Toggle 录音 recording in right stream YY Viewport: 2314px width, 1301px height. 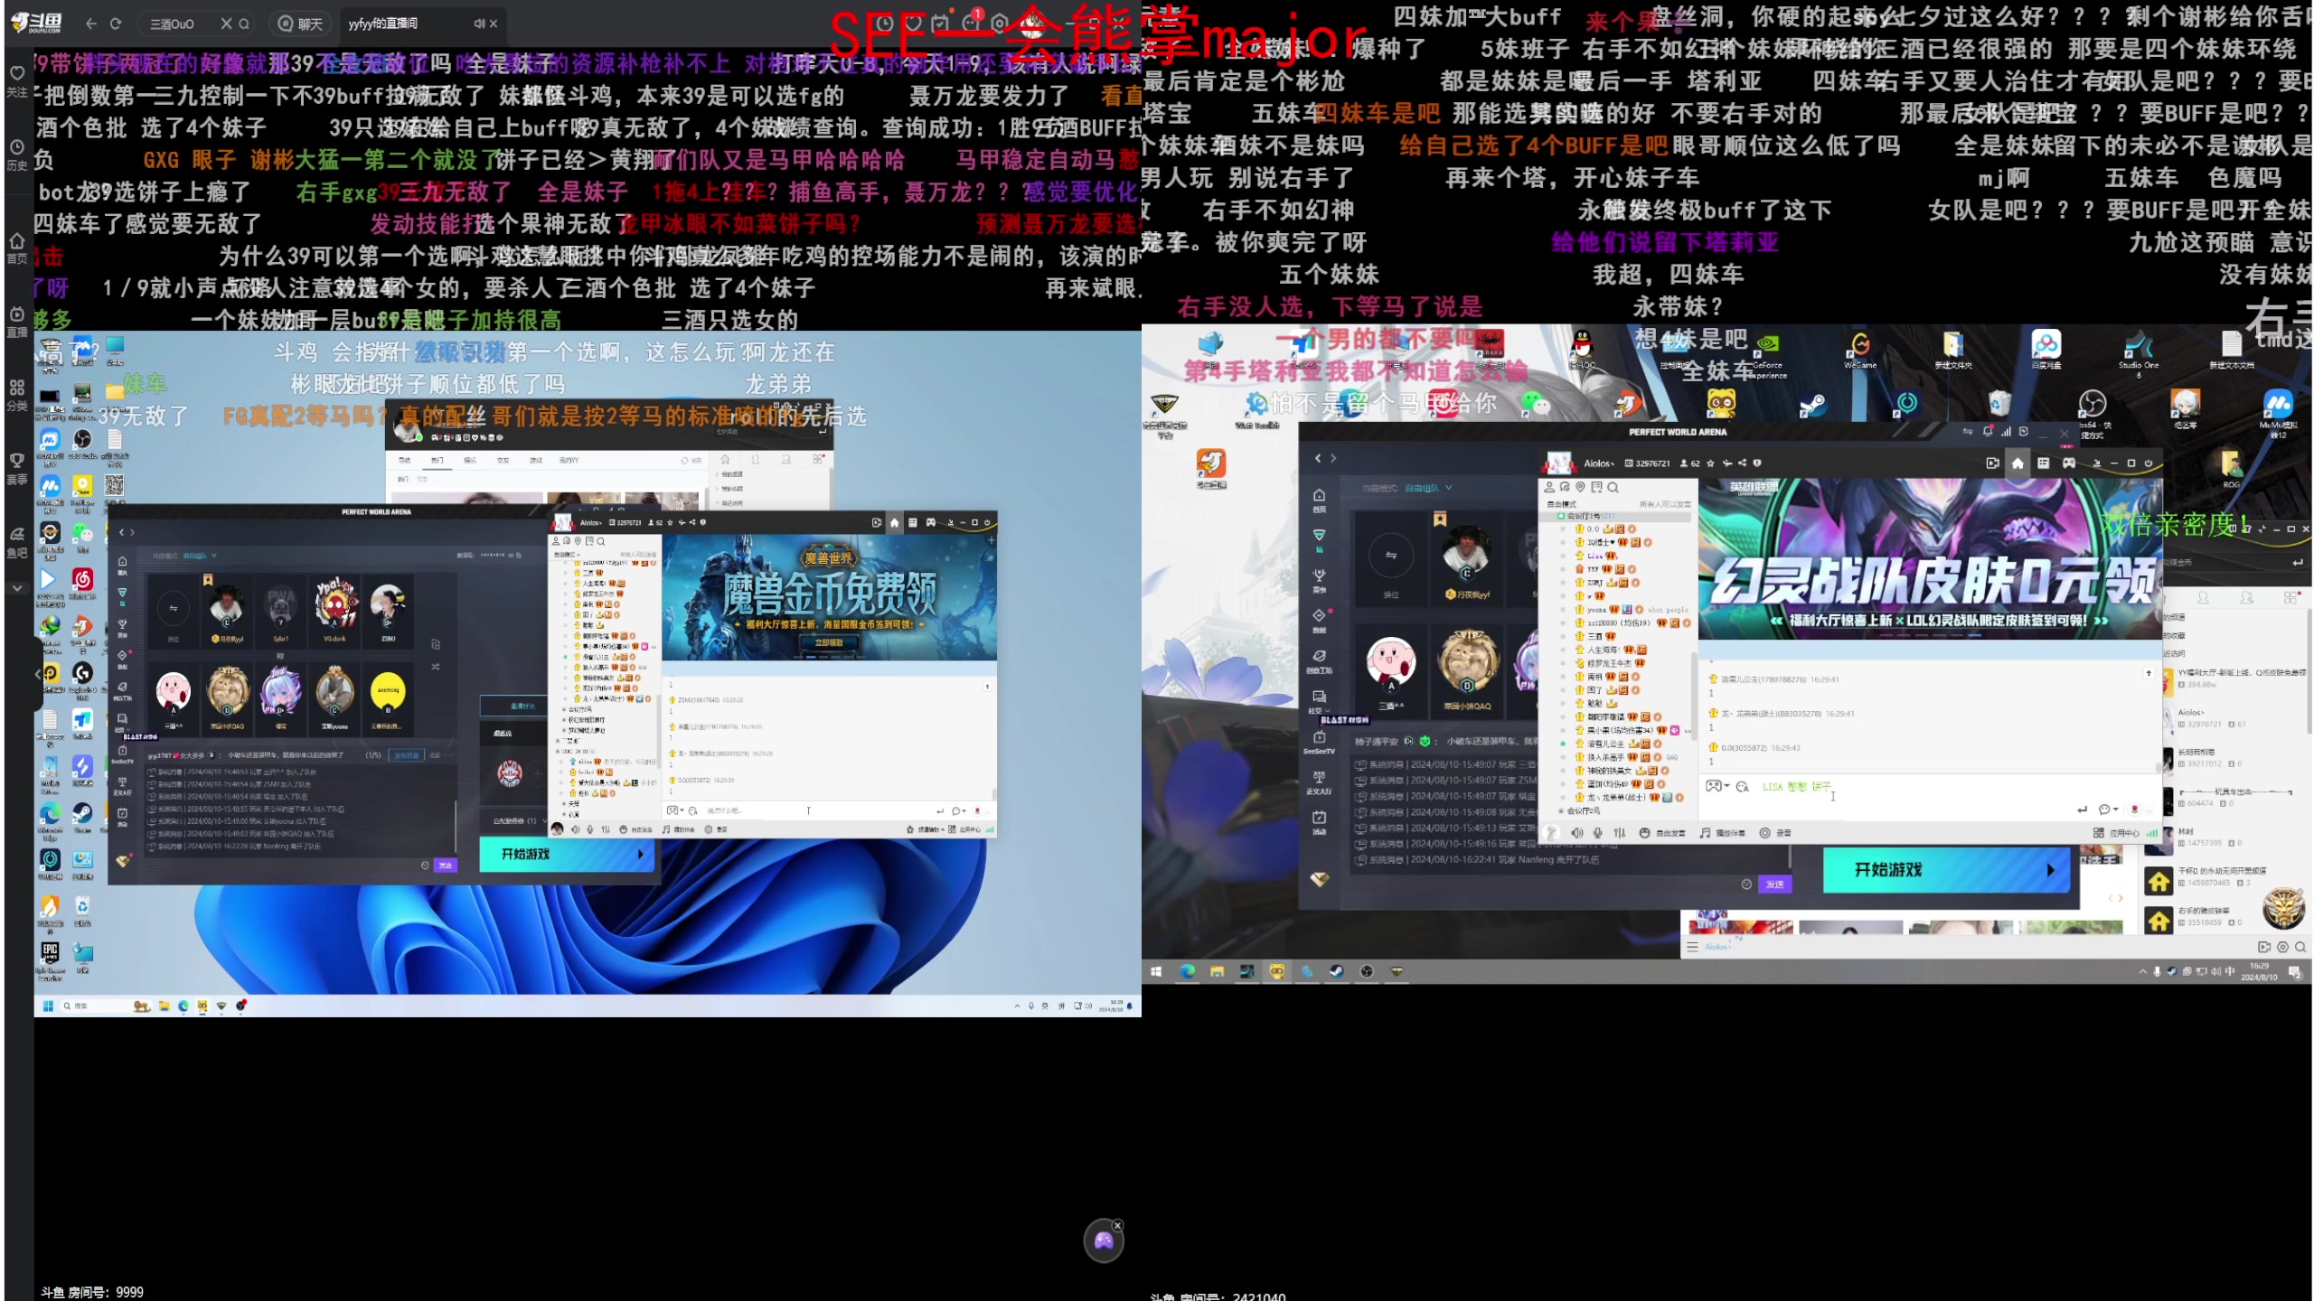[x=1774, y=833]
